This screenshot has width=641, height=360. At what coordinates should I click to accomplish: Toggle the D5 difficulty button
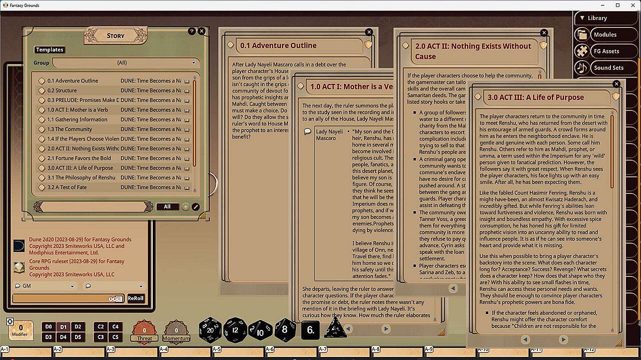[x=78, y=337]
